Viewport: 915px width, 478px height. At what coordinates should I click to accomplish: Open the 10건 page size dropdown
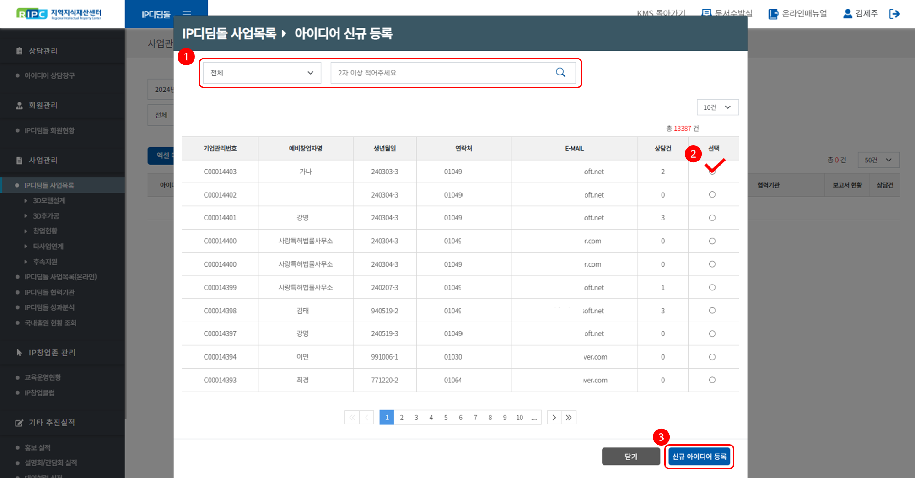[717, 107]
